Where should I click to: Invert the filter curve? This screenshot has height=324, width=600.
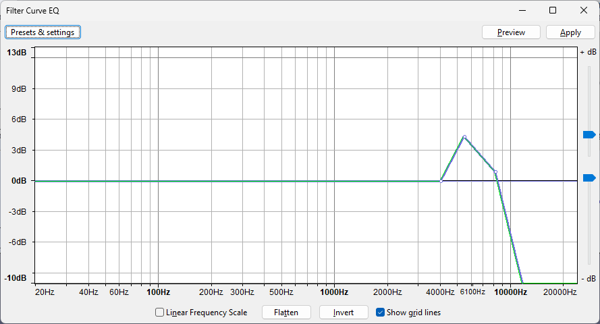click(344, 313)
